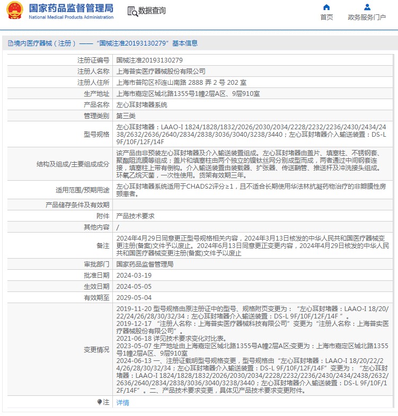Click product name 左心耳封堵器系统 value

[141, 105]
